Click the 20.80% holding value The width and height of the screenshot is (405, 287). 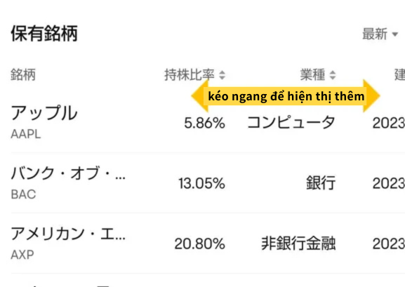tap(199, 244)
